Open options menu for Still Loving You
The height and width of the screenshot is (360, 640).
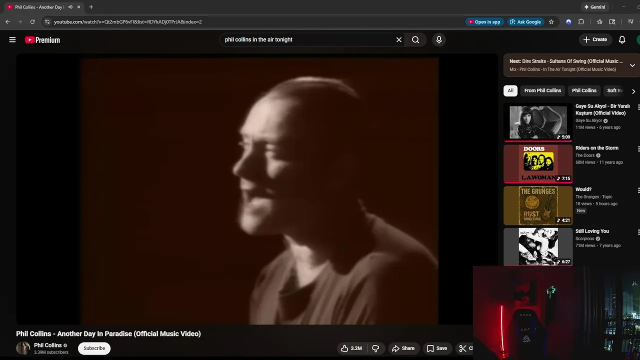click(638, 231)
